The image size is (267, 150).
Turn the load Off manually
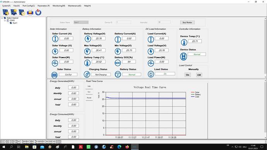(199, 75)
